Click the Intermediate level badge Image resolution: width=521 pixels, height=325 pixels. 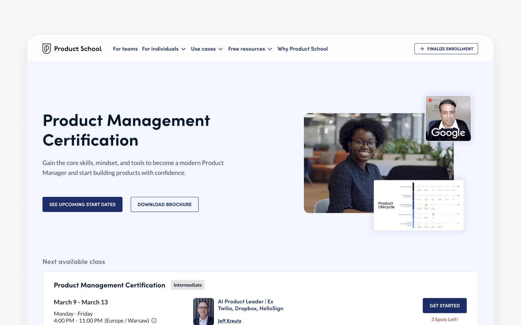pos(188,285)
